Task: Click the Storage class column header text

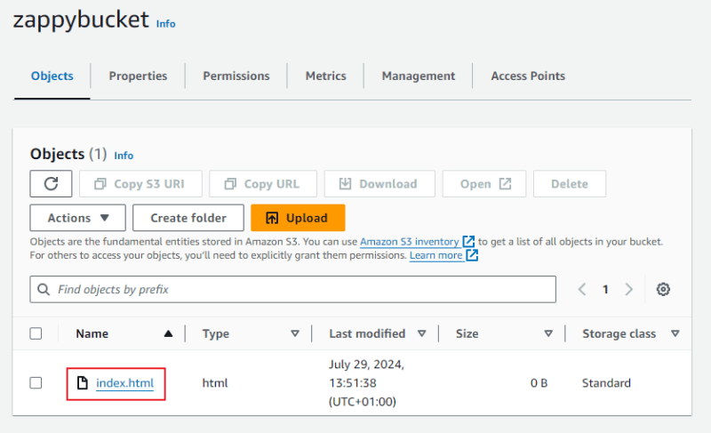Action: pyautogui.click(x=619, y=333)
